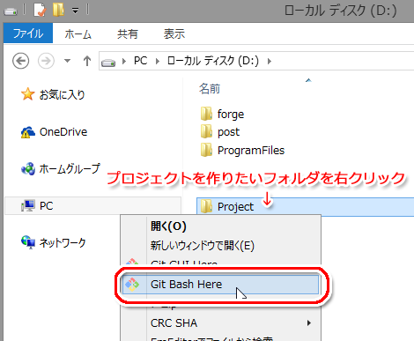
Task: Click PC in the address bar path
Action: (x=140, y=61)
